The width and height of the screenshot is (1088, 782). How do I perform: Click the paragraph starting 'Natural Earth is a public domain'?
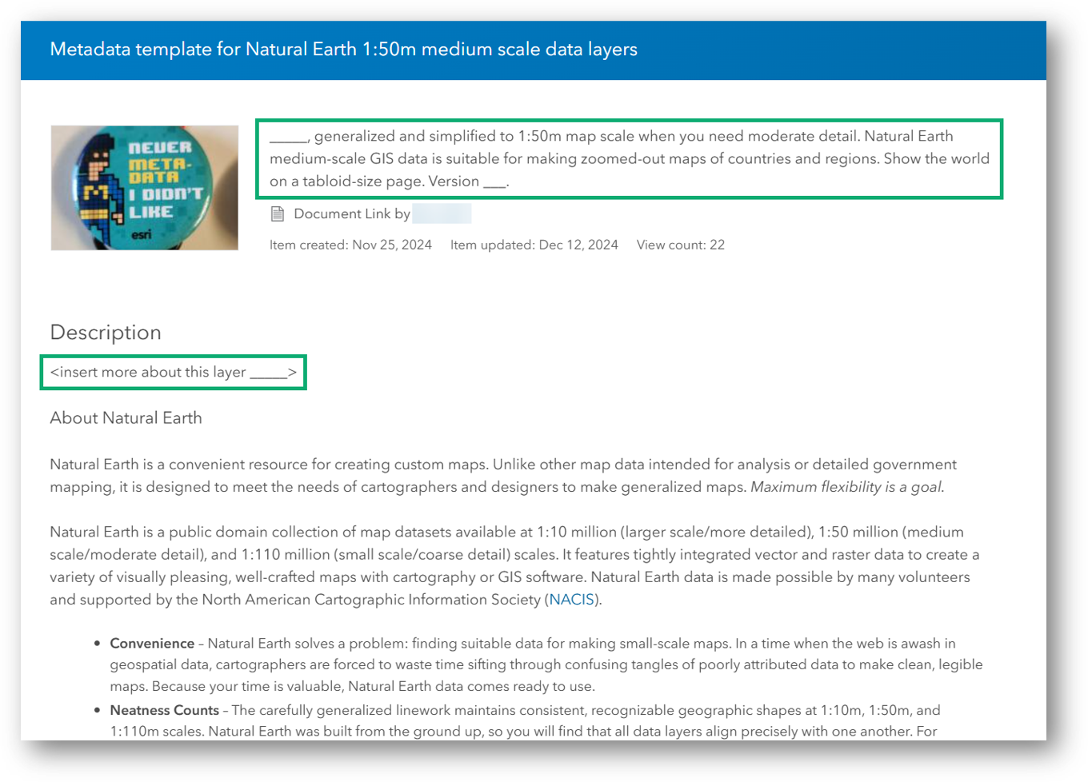[x=514, y=566]
